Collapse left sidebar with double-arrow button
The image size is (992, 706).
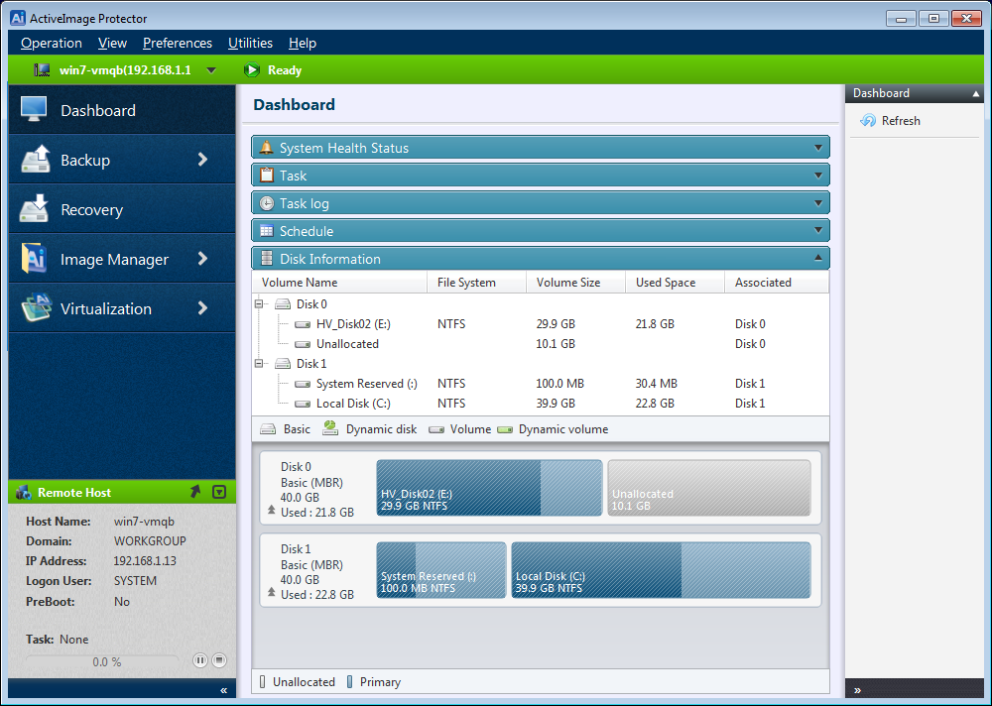[223, 690]
